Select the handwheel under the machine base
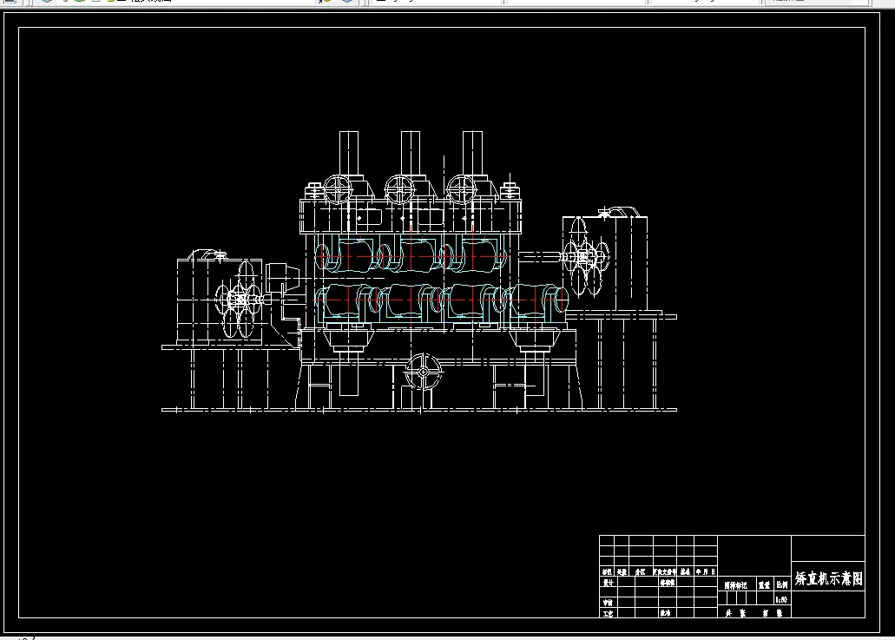The width and height of the screenshot is (895, 640). point(424,372)
